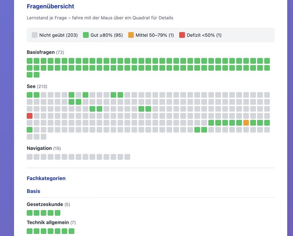Click the Fachkategorien heading
The width and height of the screenshot is (293, 236).
(x=46, y=178)
